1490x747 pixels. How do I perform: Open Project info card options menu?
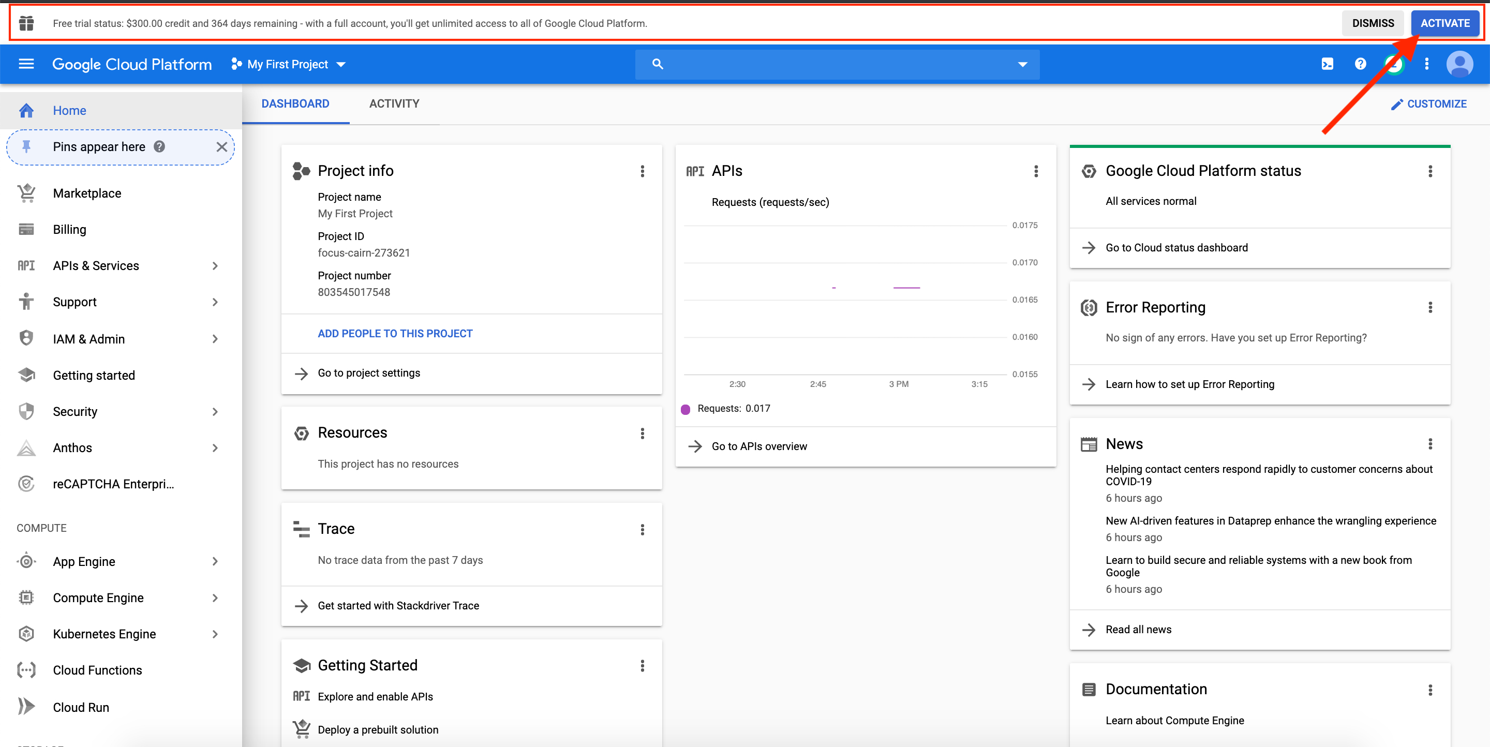click(x=642, y=171)
